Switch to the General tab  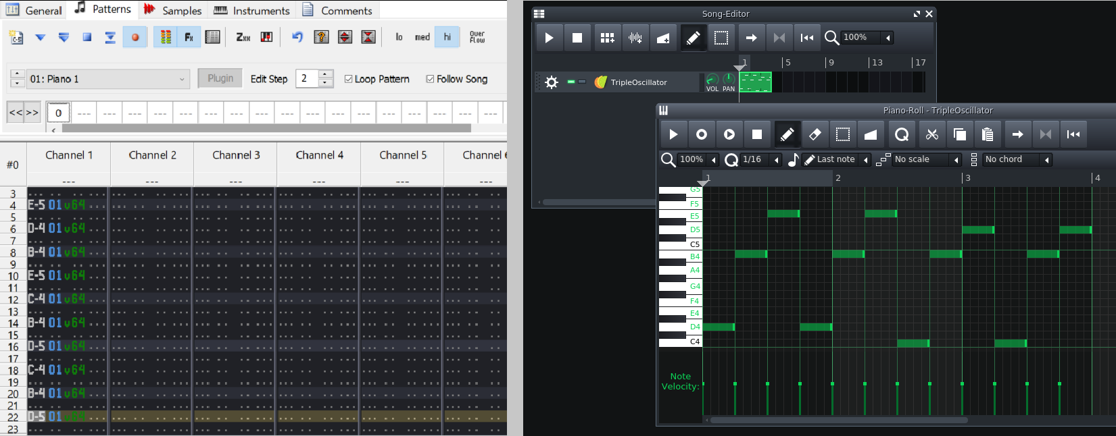[x=33, y=10]
